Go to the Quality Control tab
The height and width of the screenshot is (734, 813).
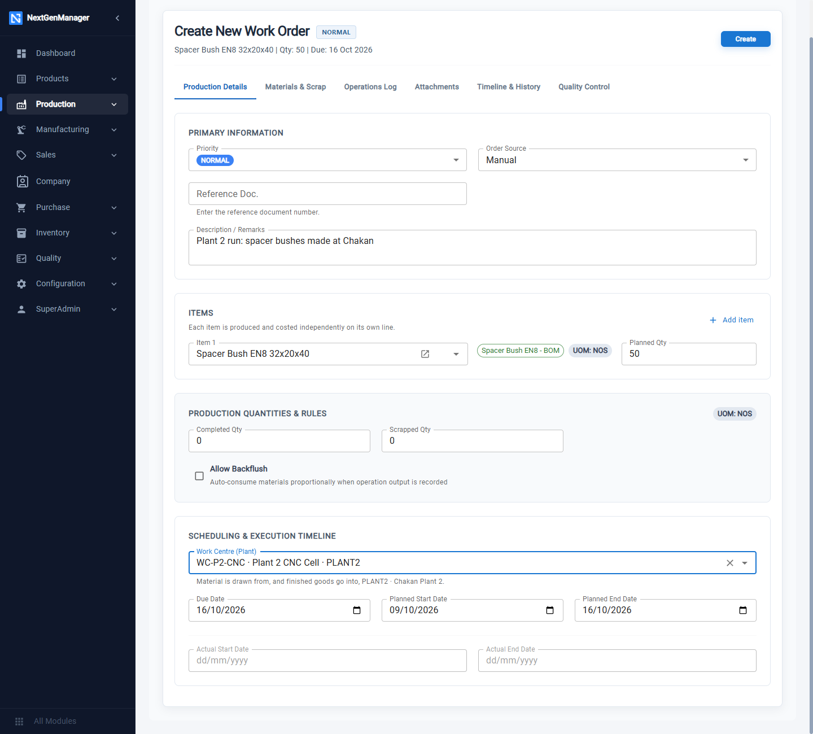584,87
